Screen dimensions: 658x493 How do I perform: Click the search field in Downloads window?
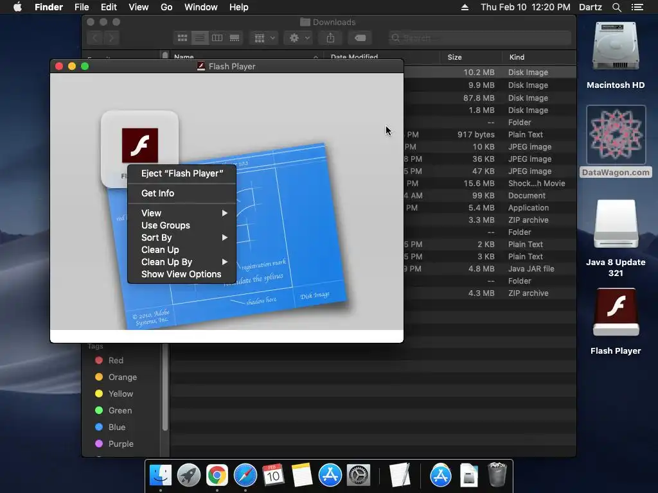[x=479, y=38]
